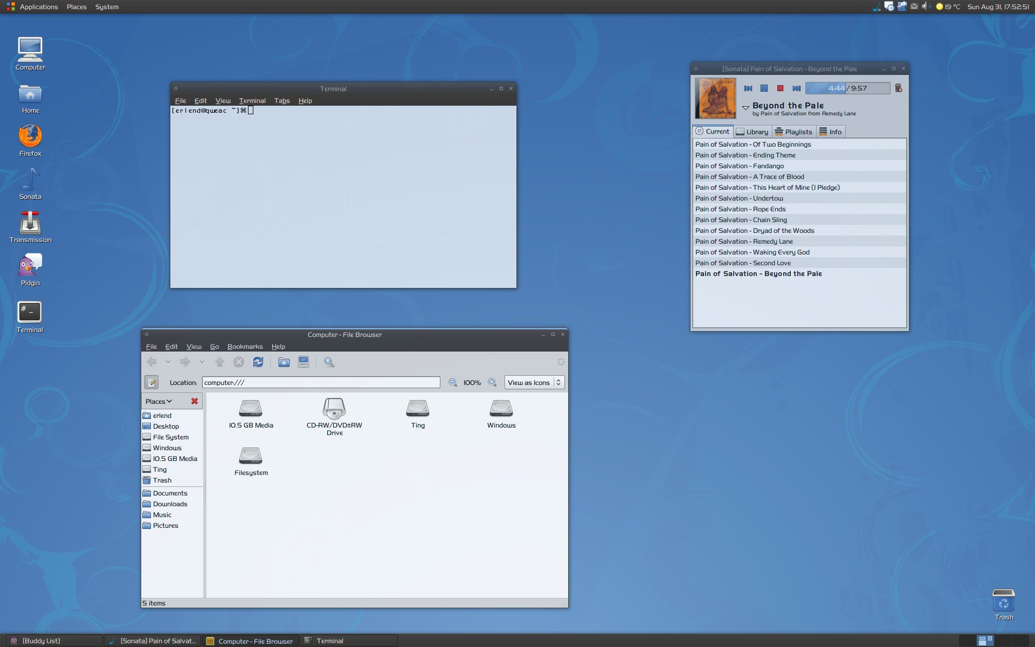
Task: Toggle the location text entry button
Action: 151,382
